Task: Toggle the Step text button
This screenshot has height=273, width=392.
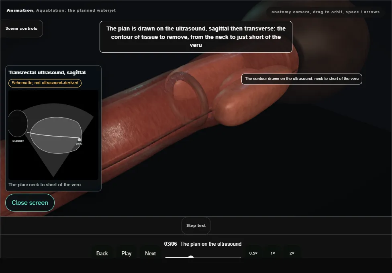Action: (196, 226)
